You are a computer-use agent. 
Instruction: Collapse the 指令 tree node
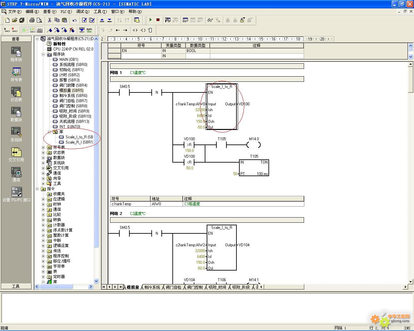coord(37,189)
